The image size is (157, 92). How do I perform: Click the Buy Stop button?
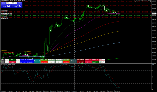pyautogui.click(x=66, y=60)
